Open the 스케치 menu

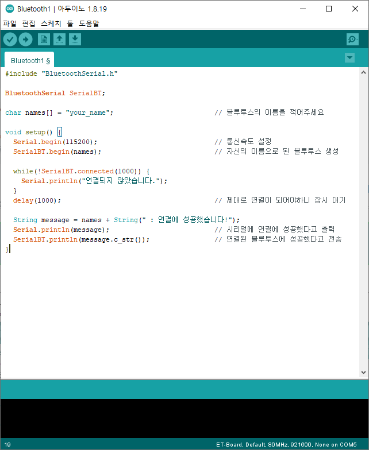[x=51, y=24]
